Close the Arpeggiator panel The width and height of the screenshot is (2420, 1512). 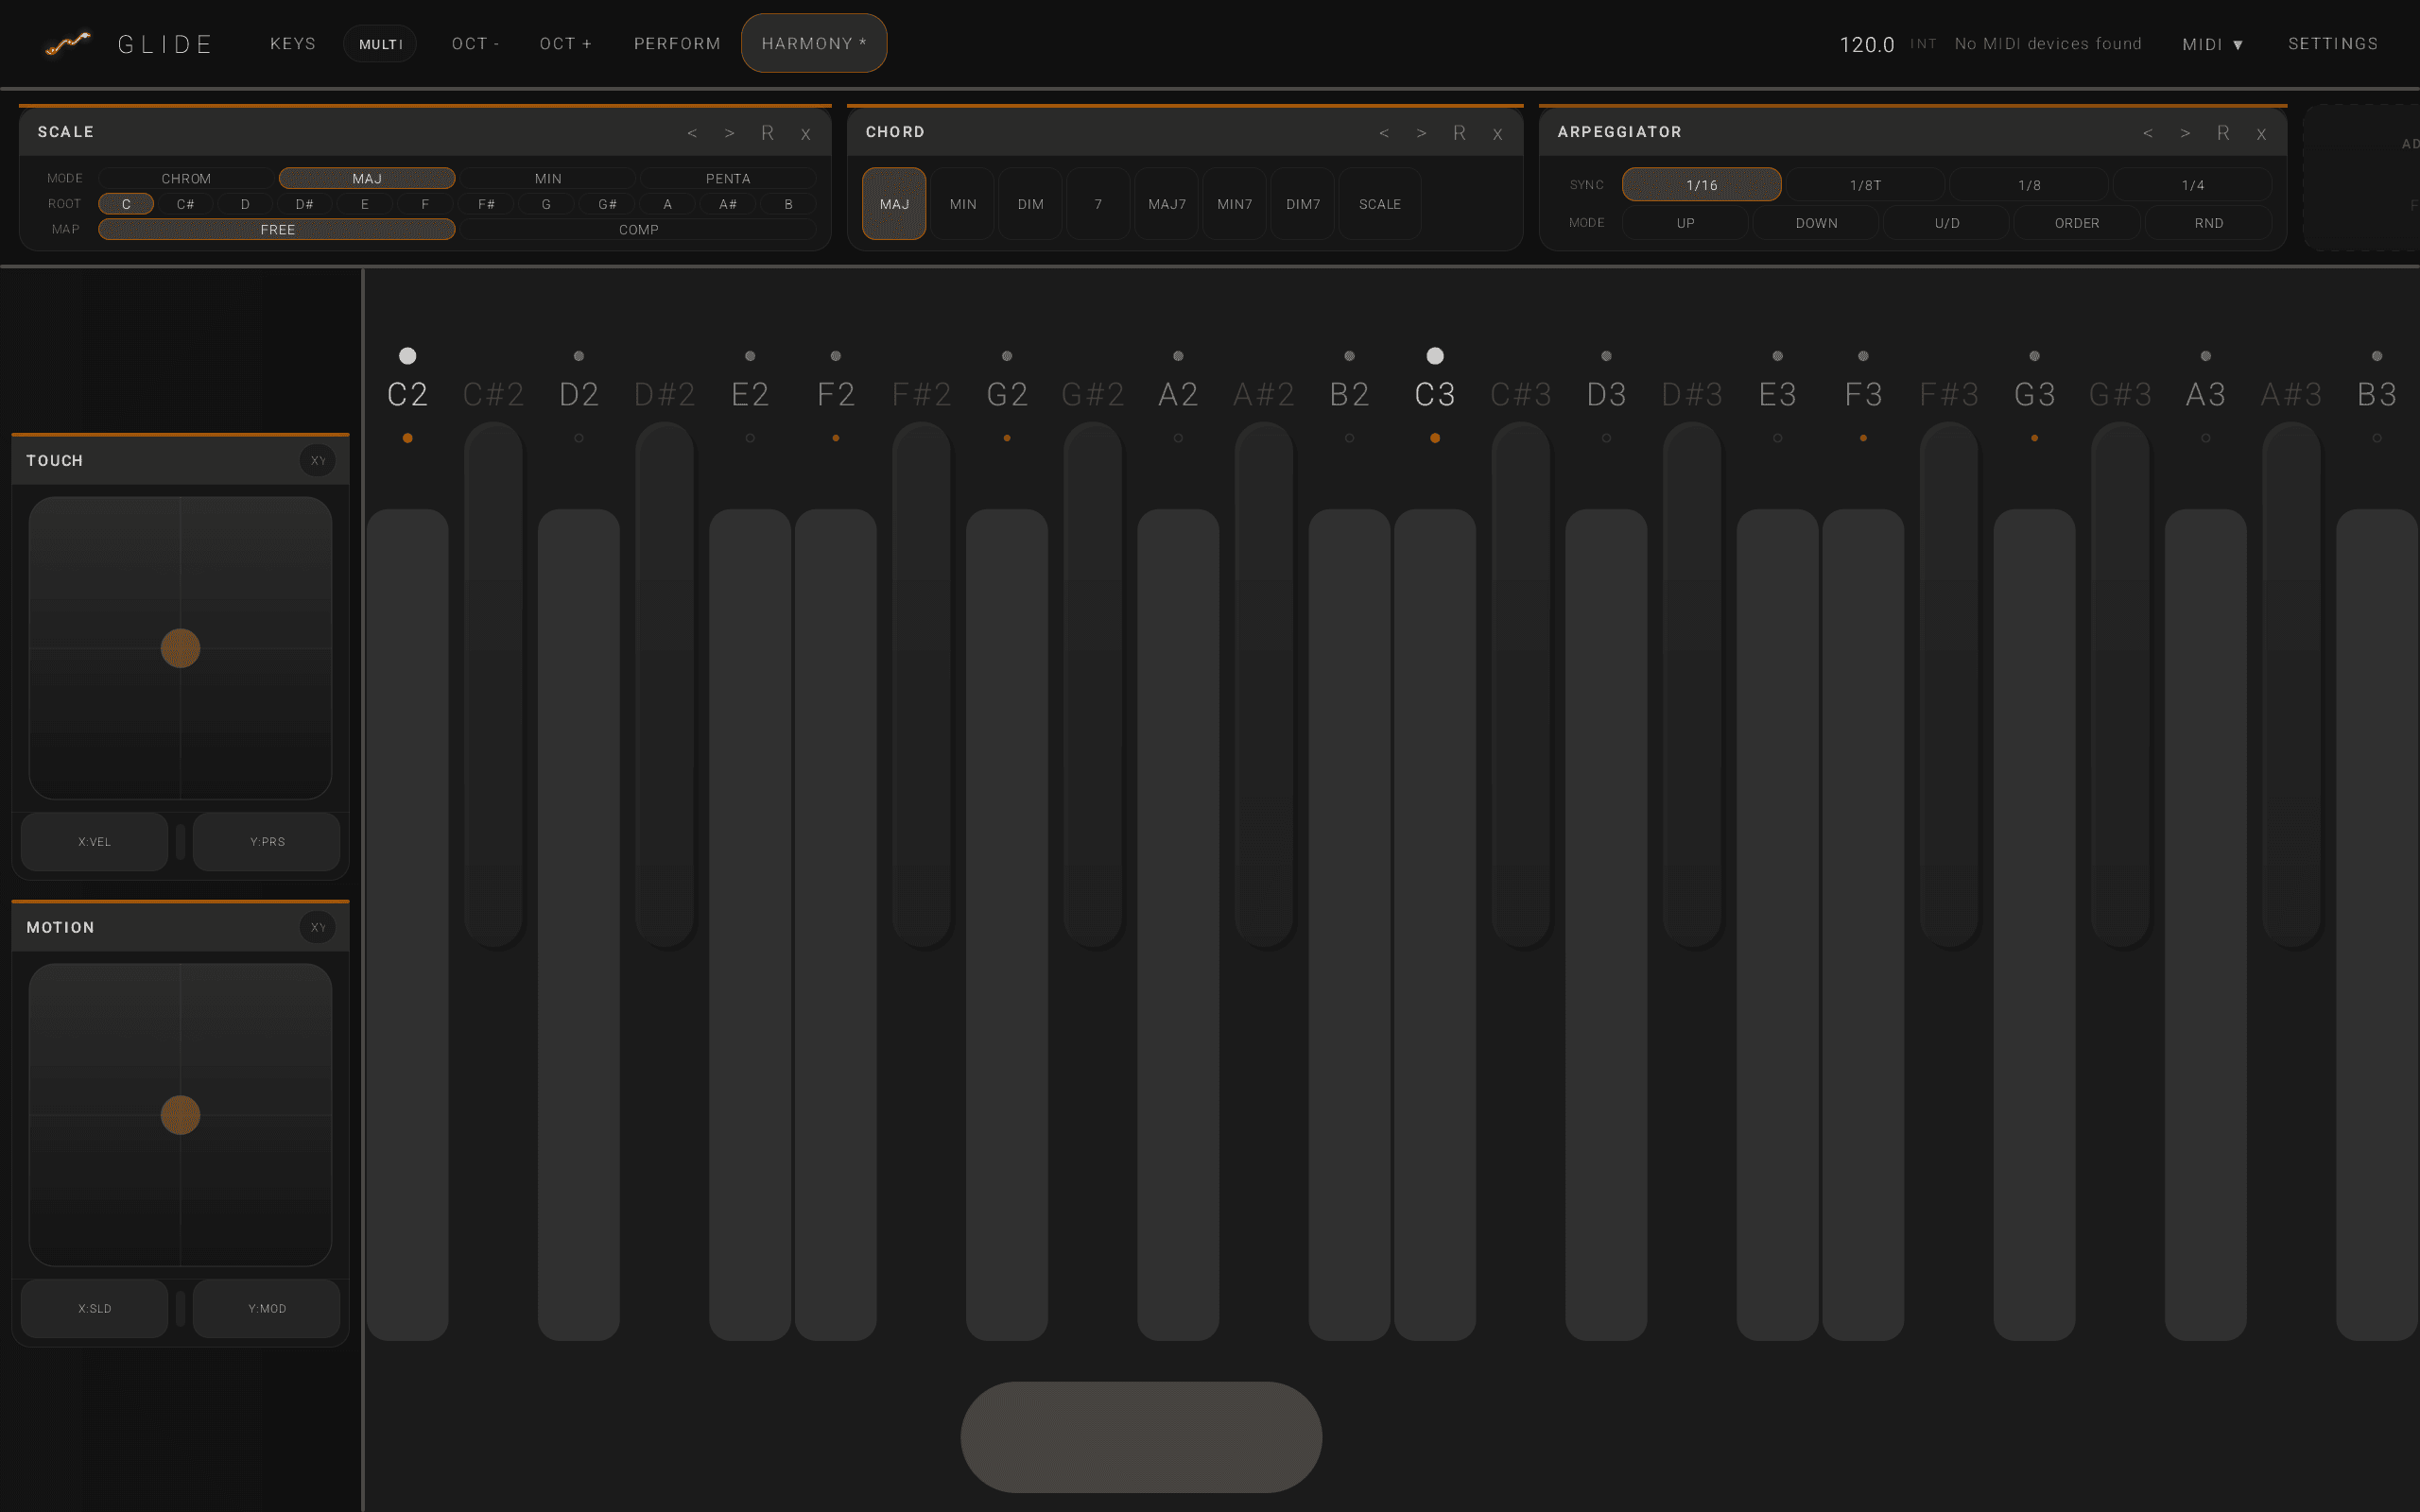(2262, 134)
